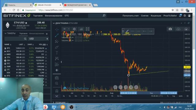196x110 pixels.
Task: Choose right arrow line ending in floating toolbar
Action: (151, 31)
